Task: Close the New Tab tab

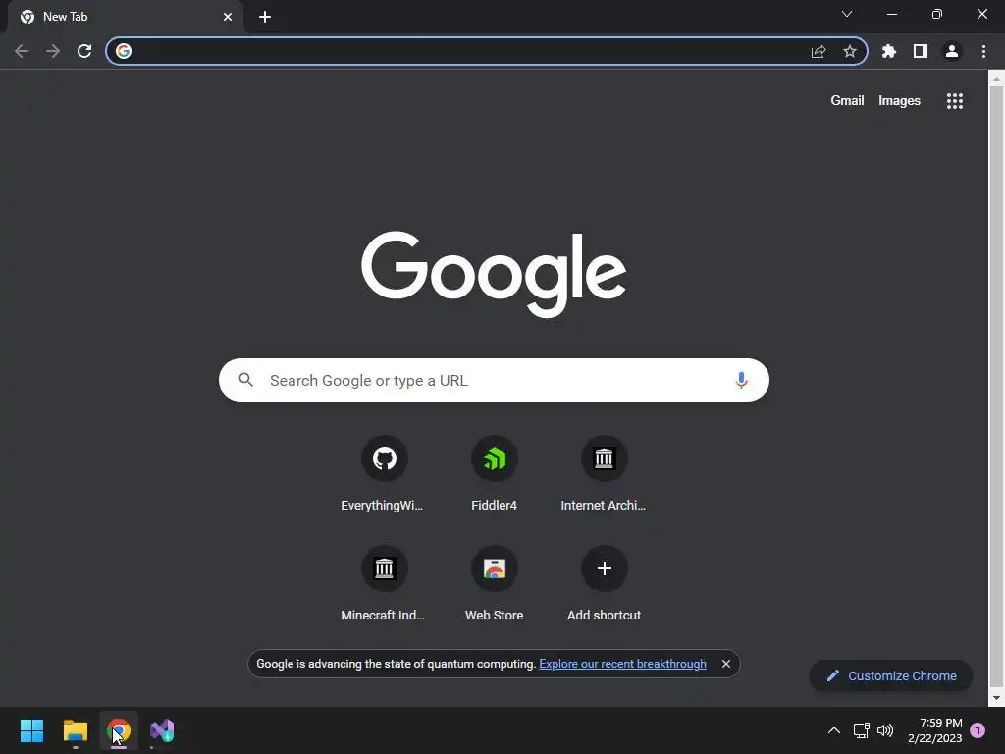Action: (228, 17)
